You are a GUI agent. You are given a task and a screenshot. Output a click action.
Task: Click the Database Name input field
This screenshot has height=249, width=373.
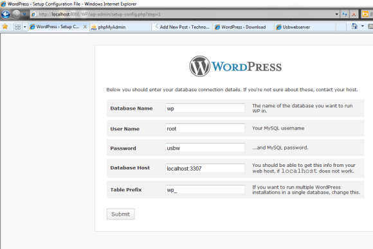point(205,108)
